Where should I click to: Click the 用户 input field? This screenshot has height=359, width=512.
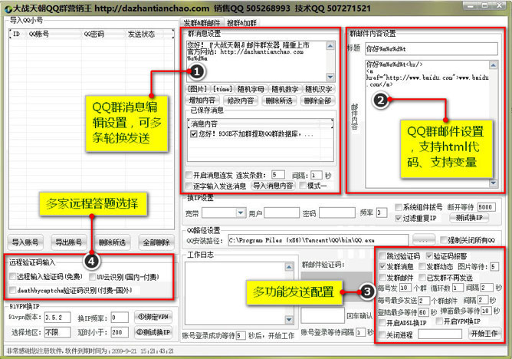tap(281, 213)
